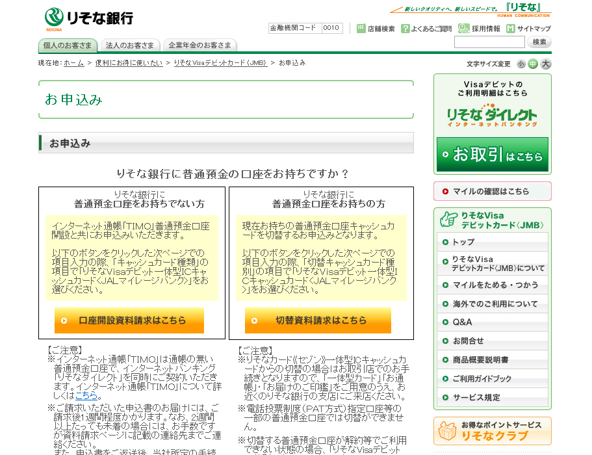
Task: Open the Q&A sidebar menu item
Action: 493,322
